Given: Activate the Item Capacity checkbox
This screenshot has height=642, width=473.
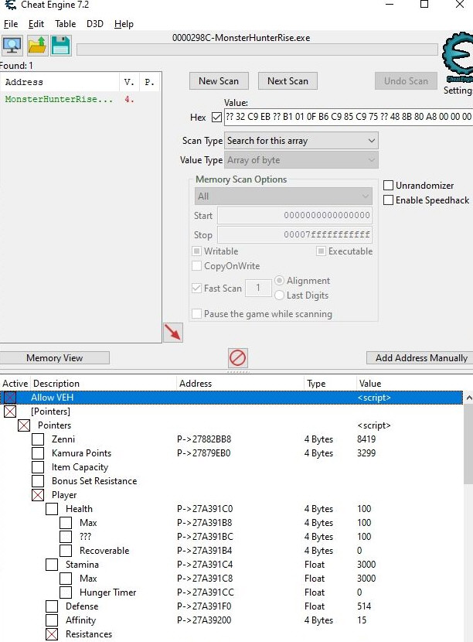Looking at the screenshot, I should point(38,466).
